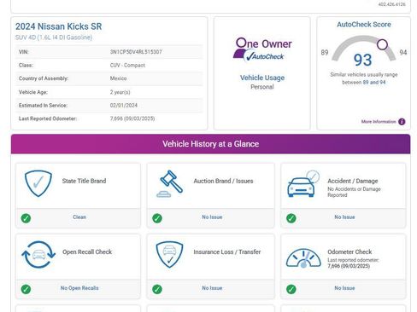Image resolution: width=417 pixels, height=312 pixels.
Task: Click green check in Insurance Loss card
Action: click(x=157, y=289)
